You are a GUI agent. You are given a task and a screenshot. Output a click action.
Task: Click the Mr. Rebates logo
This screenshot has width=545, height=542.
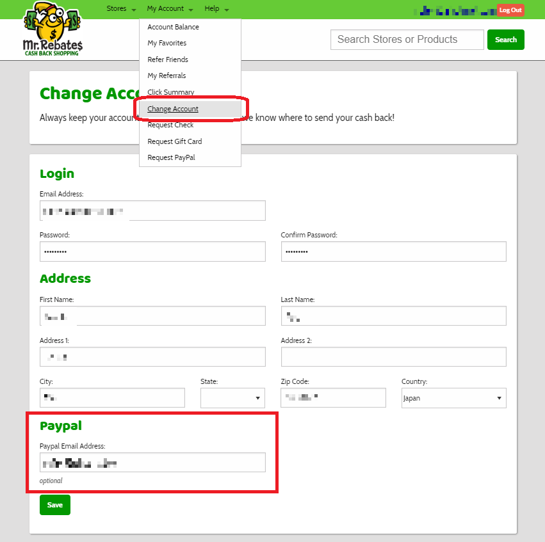point(53,30)
